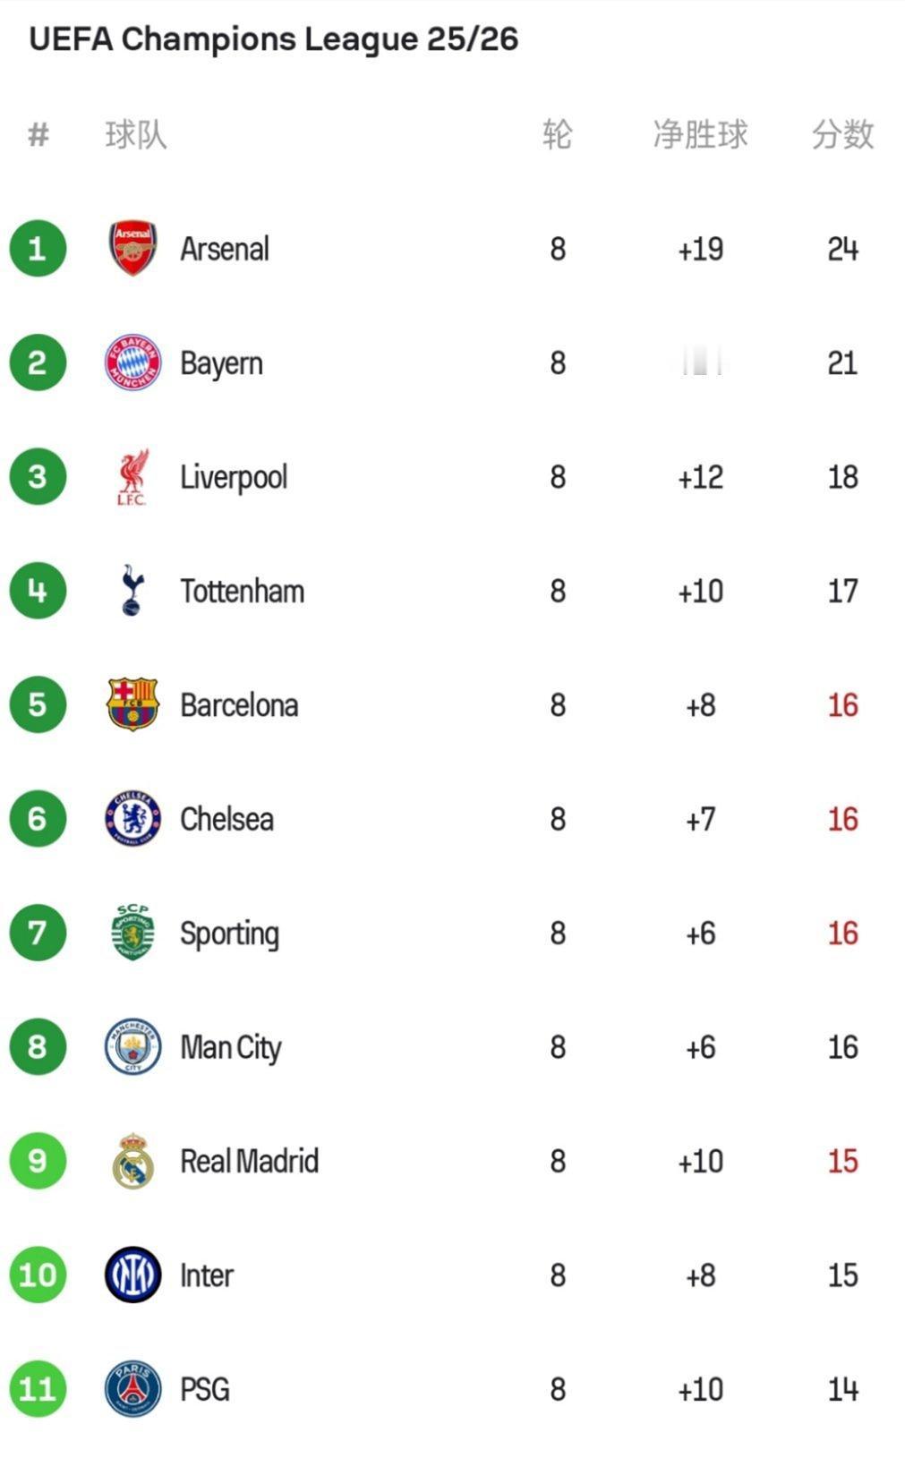This screenshot has width=905, height=1458.
Task: Select the Sporting CP crest
Action: coord(132,933)
